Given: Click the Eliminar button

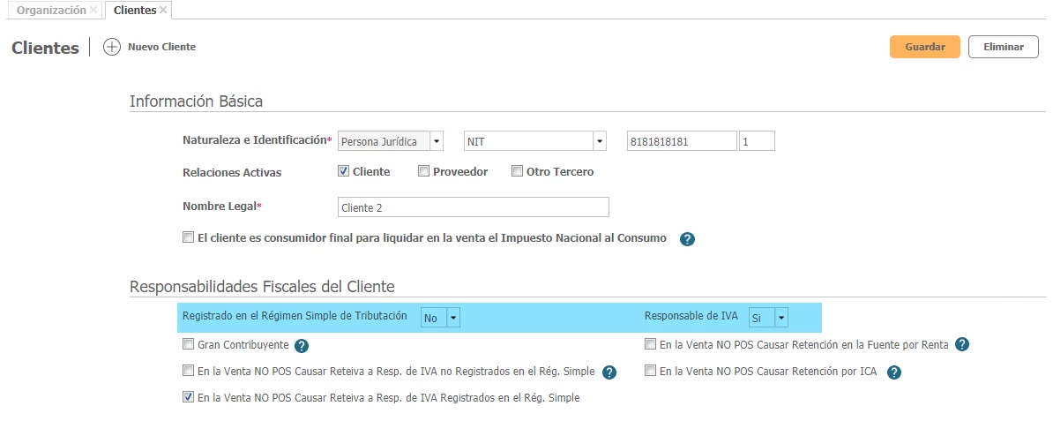Looking at the screenshot, I should coord(1003,47).
